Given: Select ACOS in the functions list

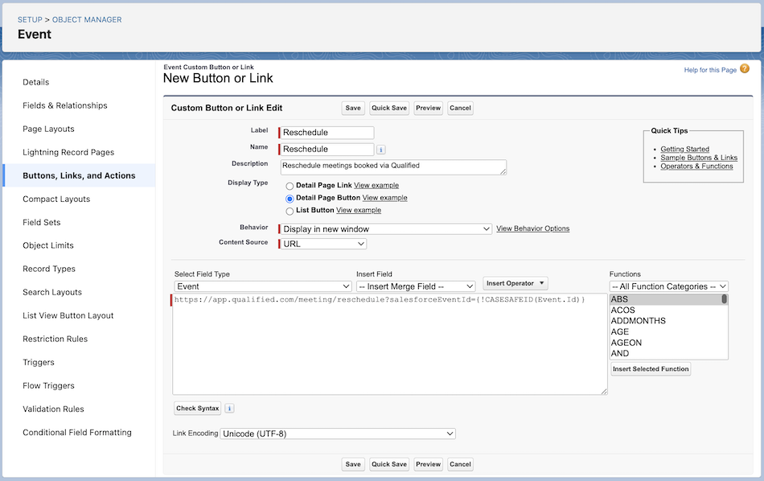Looking at the screenshot, I should coord(666,310).
